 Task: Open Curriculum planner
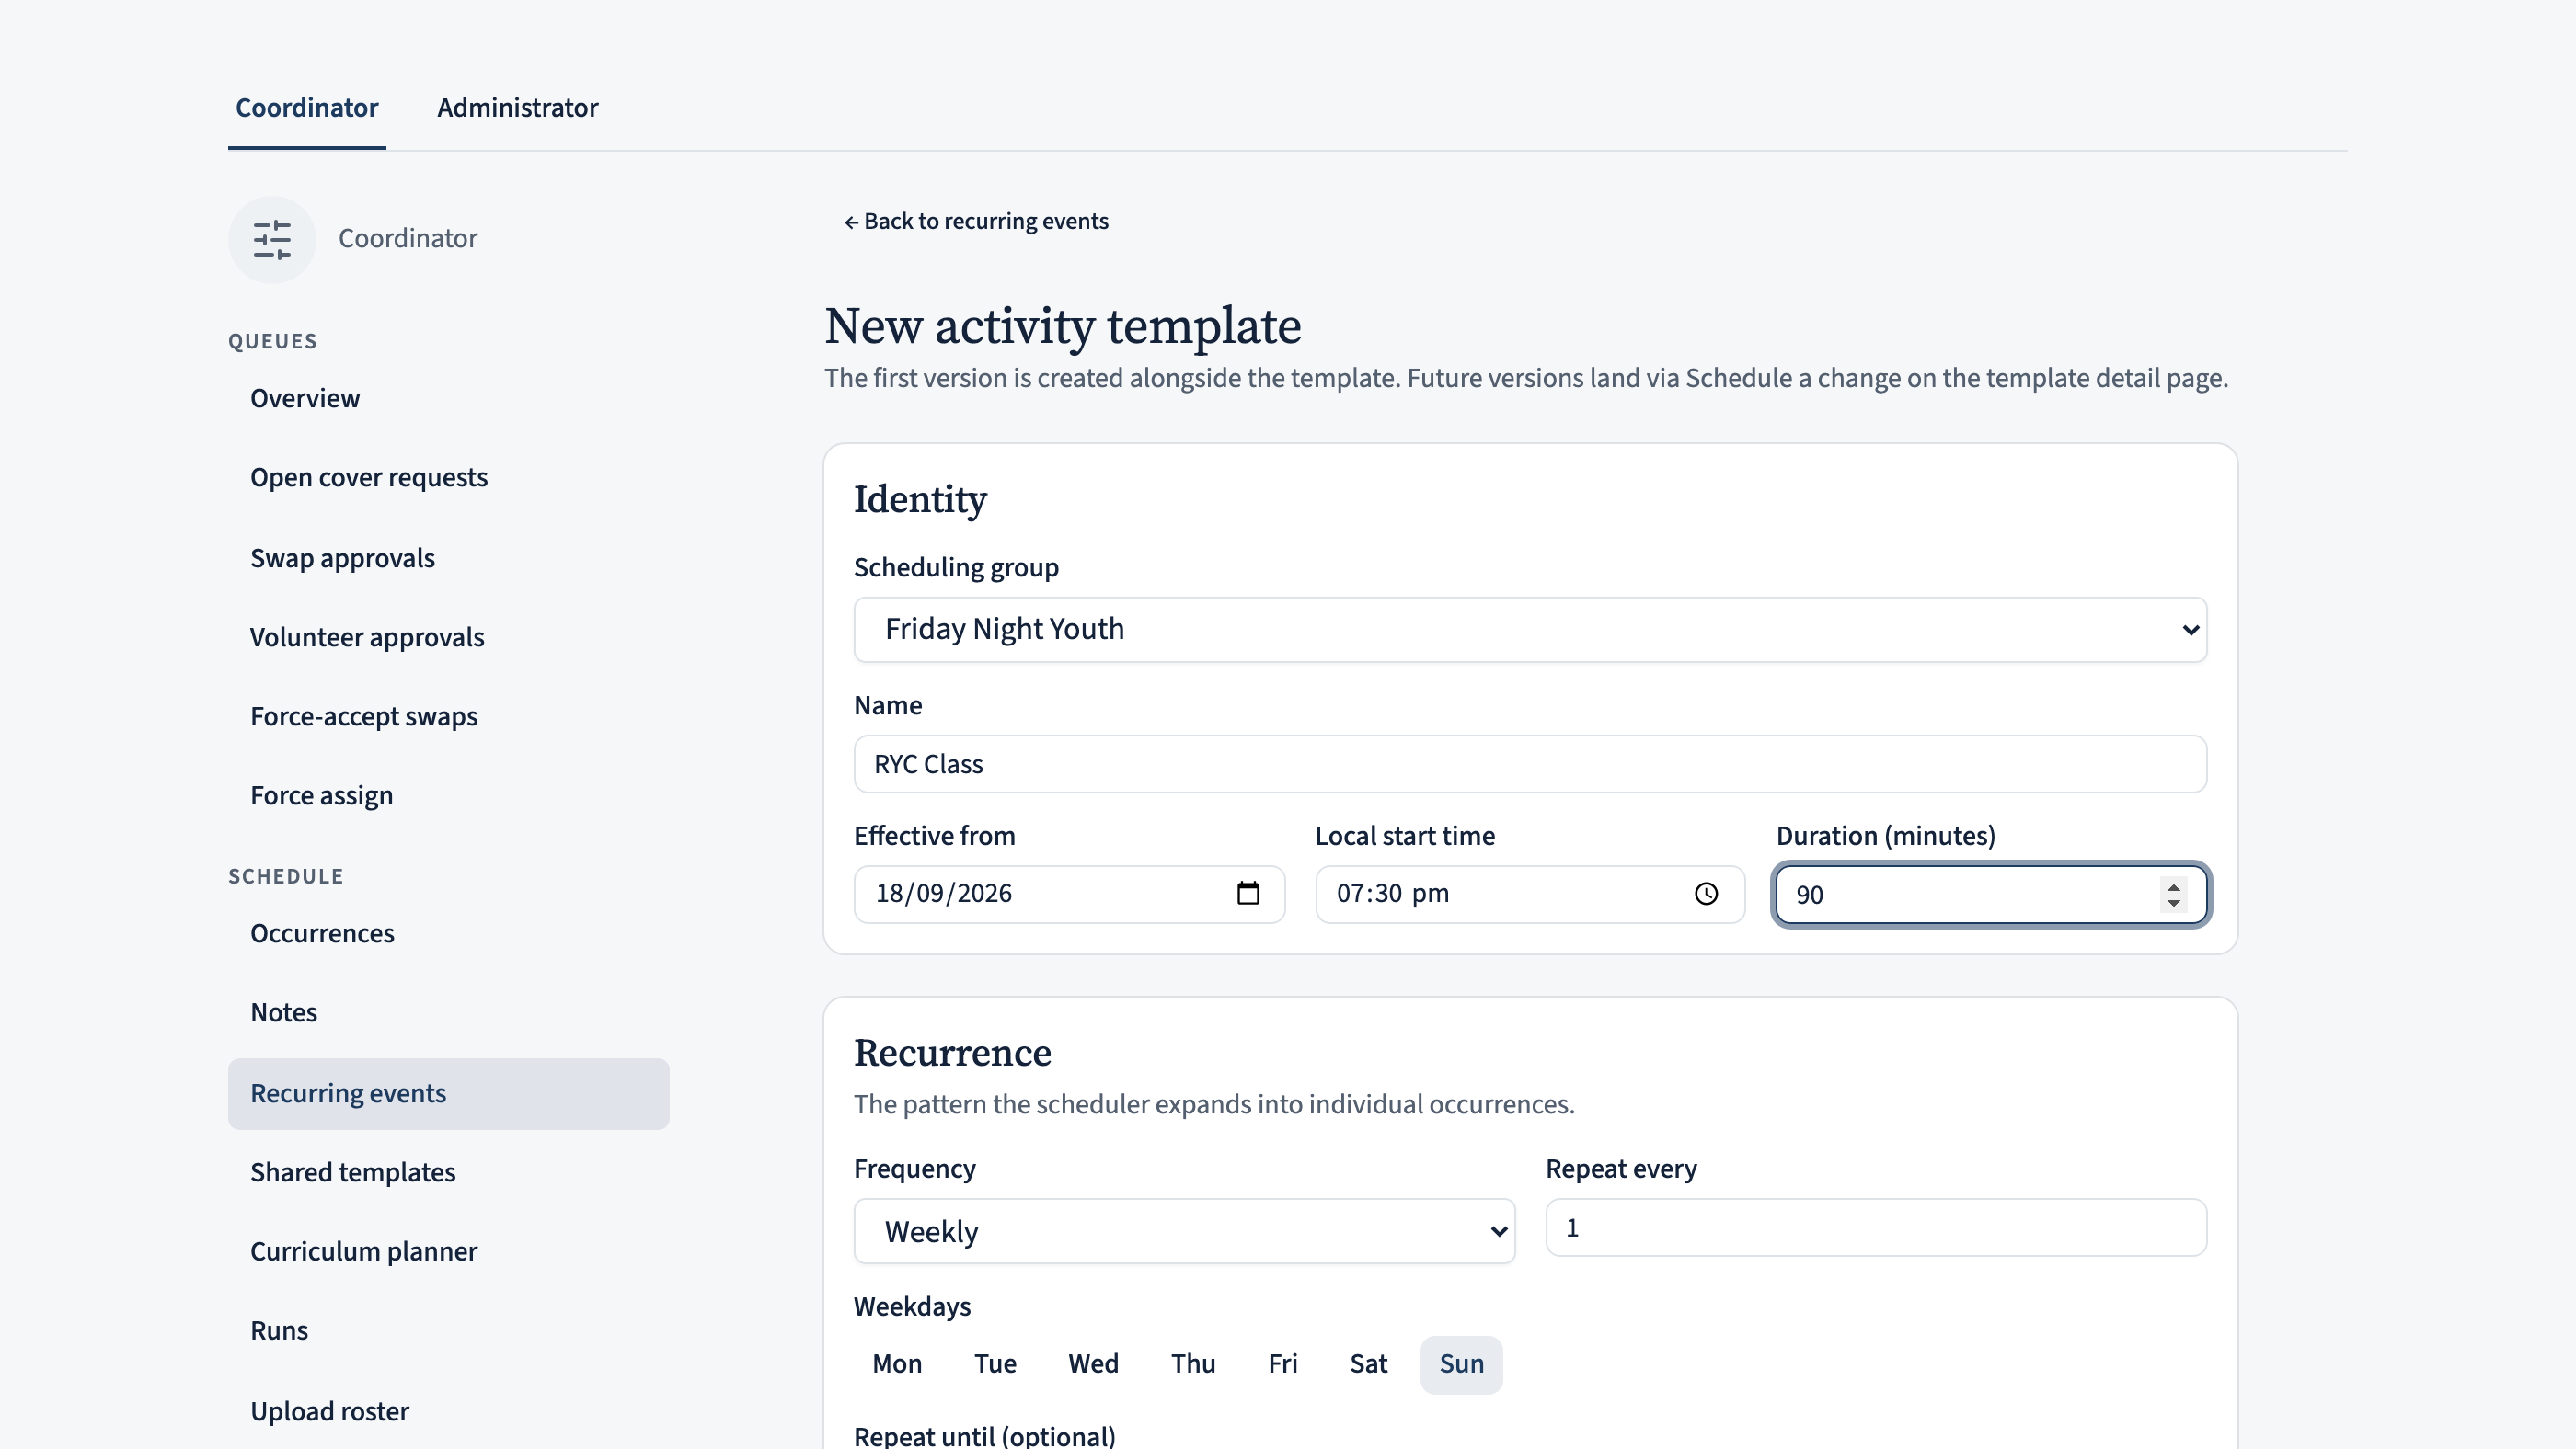coord(448,1251)
